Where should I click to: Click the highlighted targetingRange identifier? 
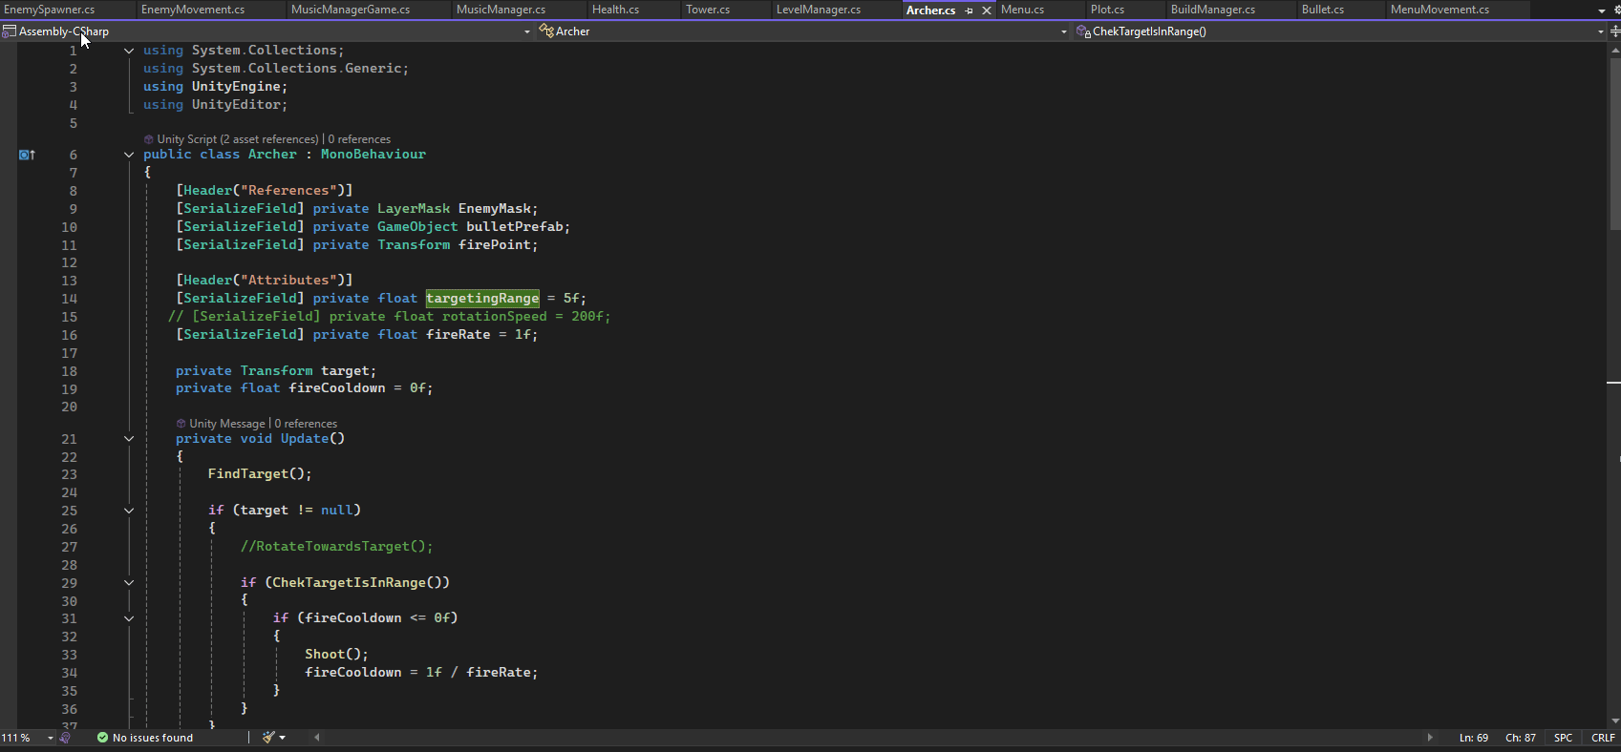[x=482, y=299]
